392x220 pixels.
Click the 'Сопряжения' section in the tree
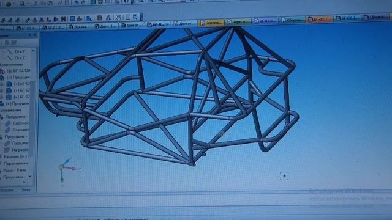pos(10,110)
